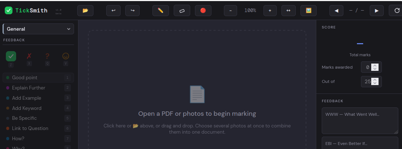Zoom in with the plus button

click(x=270, y=11)
